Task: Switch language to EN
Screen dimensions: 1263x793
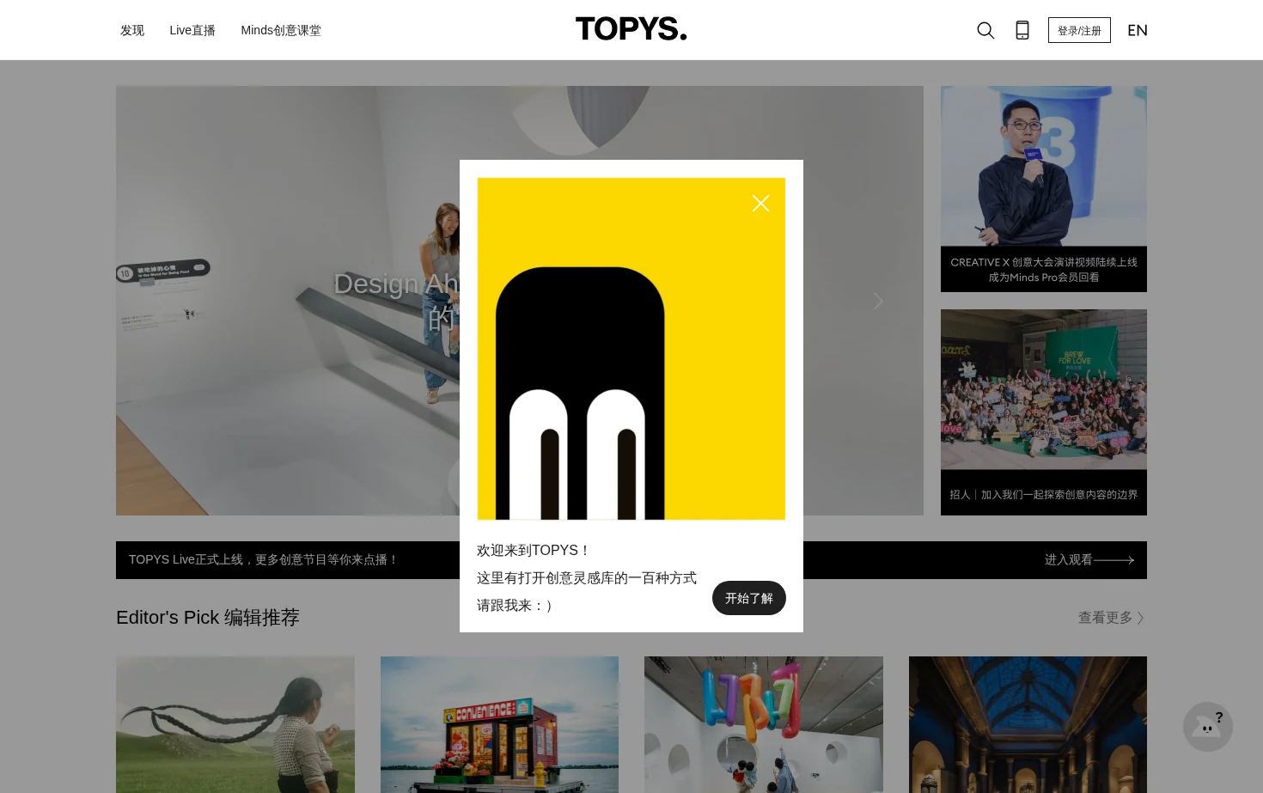Action: pos(1138,30)
